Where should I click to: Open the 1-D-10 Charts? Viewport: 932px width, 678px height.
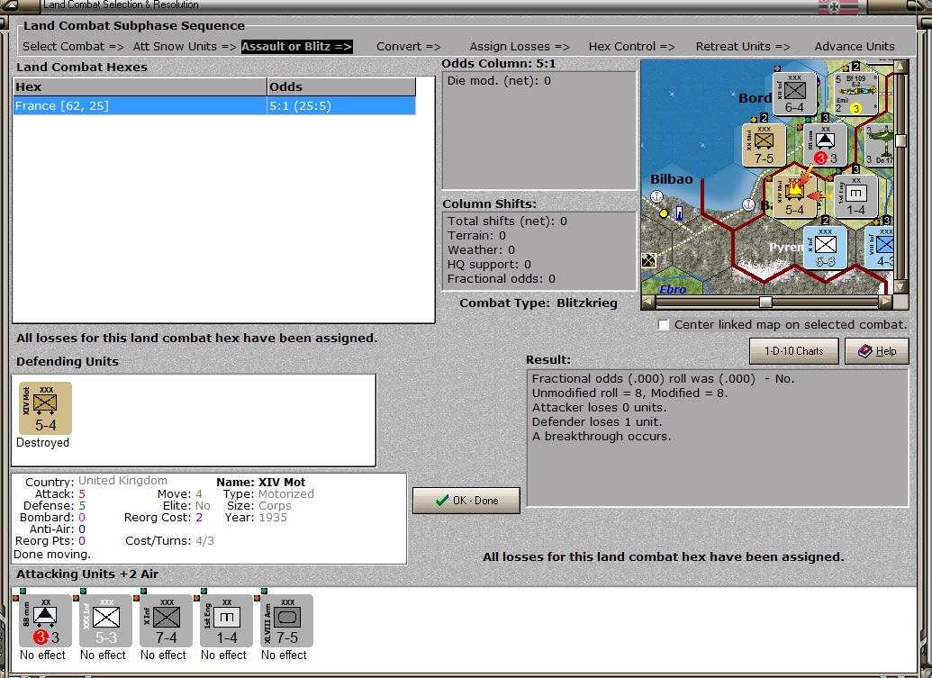coord(793,351)
